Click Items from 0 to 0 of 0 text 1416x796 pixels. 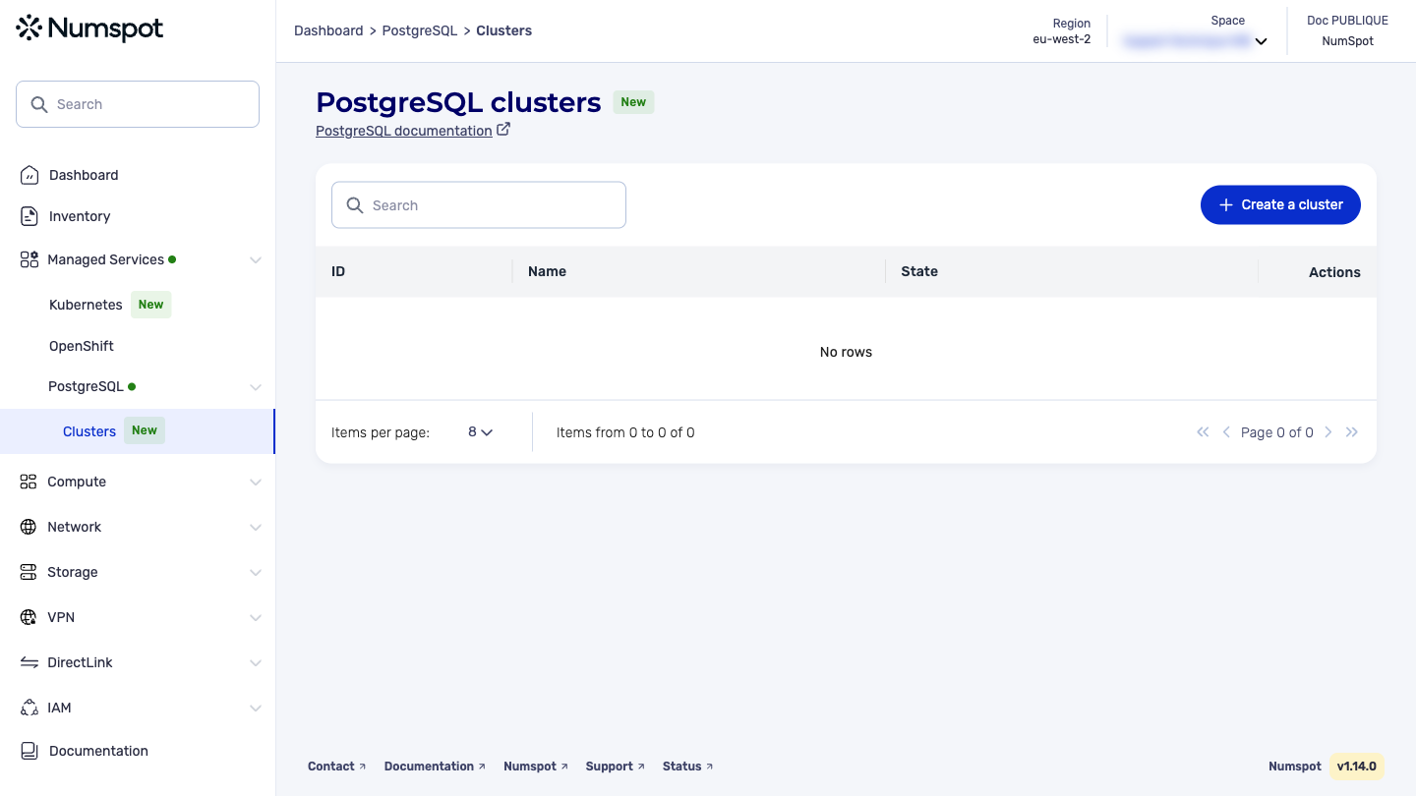click(625, 432)
